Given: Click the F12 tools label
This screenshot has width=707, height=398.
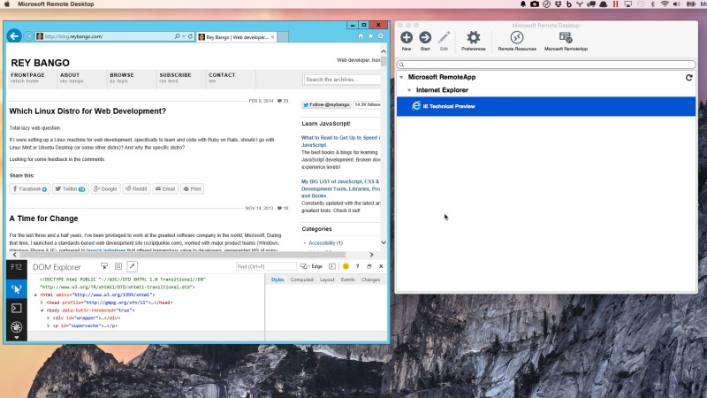Looking at the screenshot, I should pyautogui.click(x=16, y=267).
